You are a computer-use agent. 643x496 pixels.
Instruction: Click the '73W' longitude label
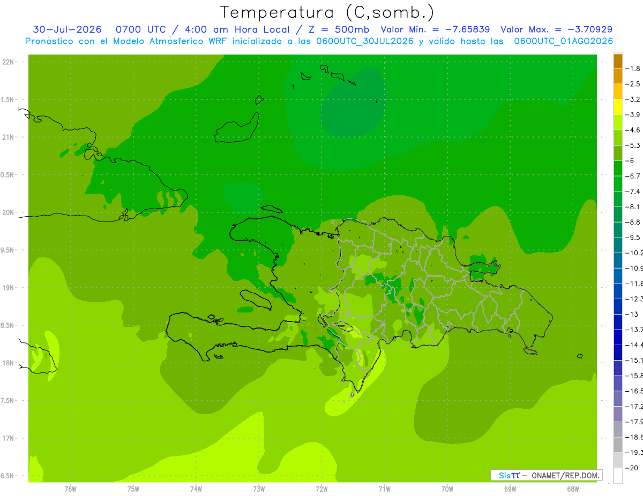click(259, 489)
